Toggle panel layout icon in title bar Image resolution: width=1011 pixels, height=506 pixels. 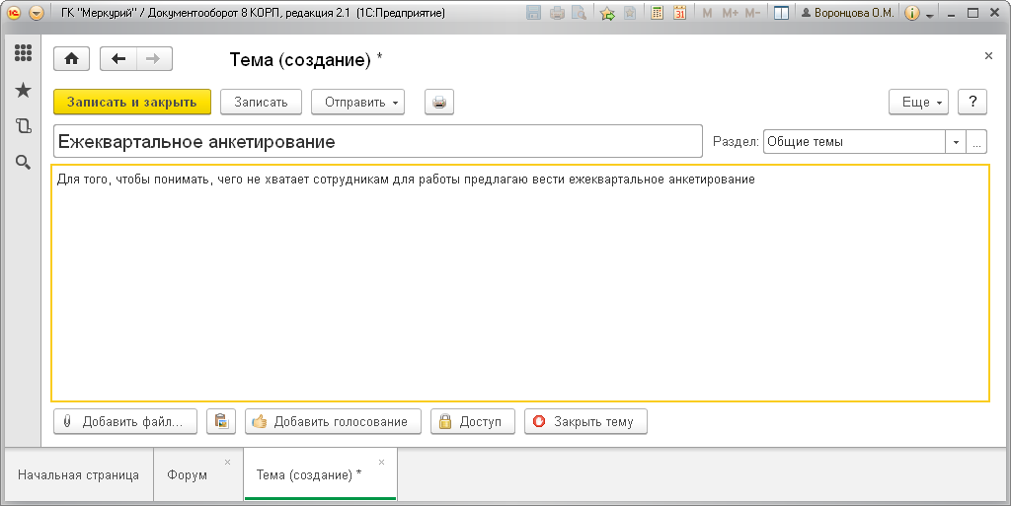tap(782, 13)
